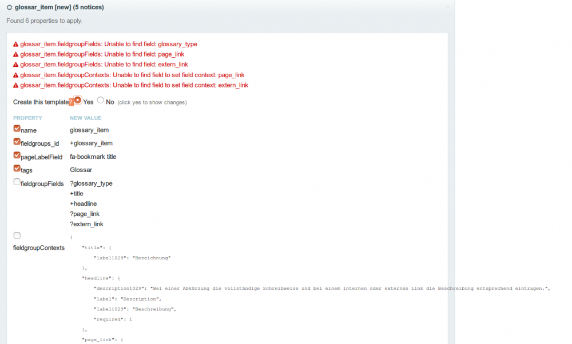Click warning icon for fieldgroupFields extern_link notice

tap(16, 65)
